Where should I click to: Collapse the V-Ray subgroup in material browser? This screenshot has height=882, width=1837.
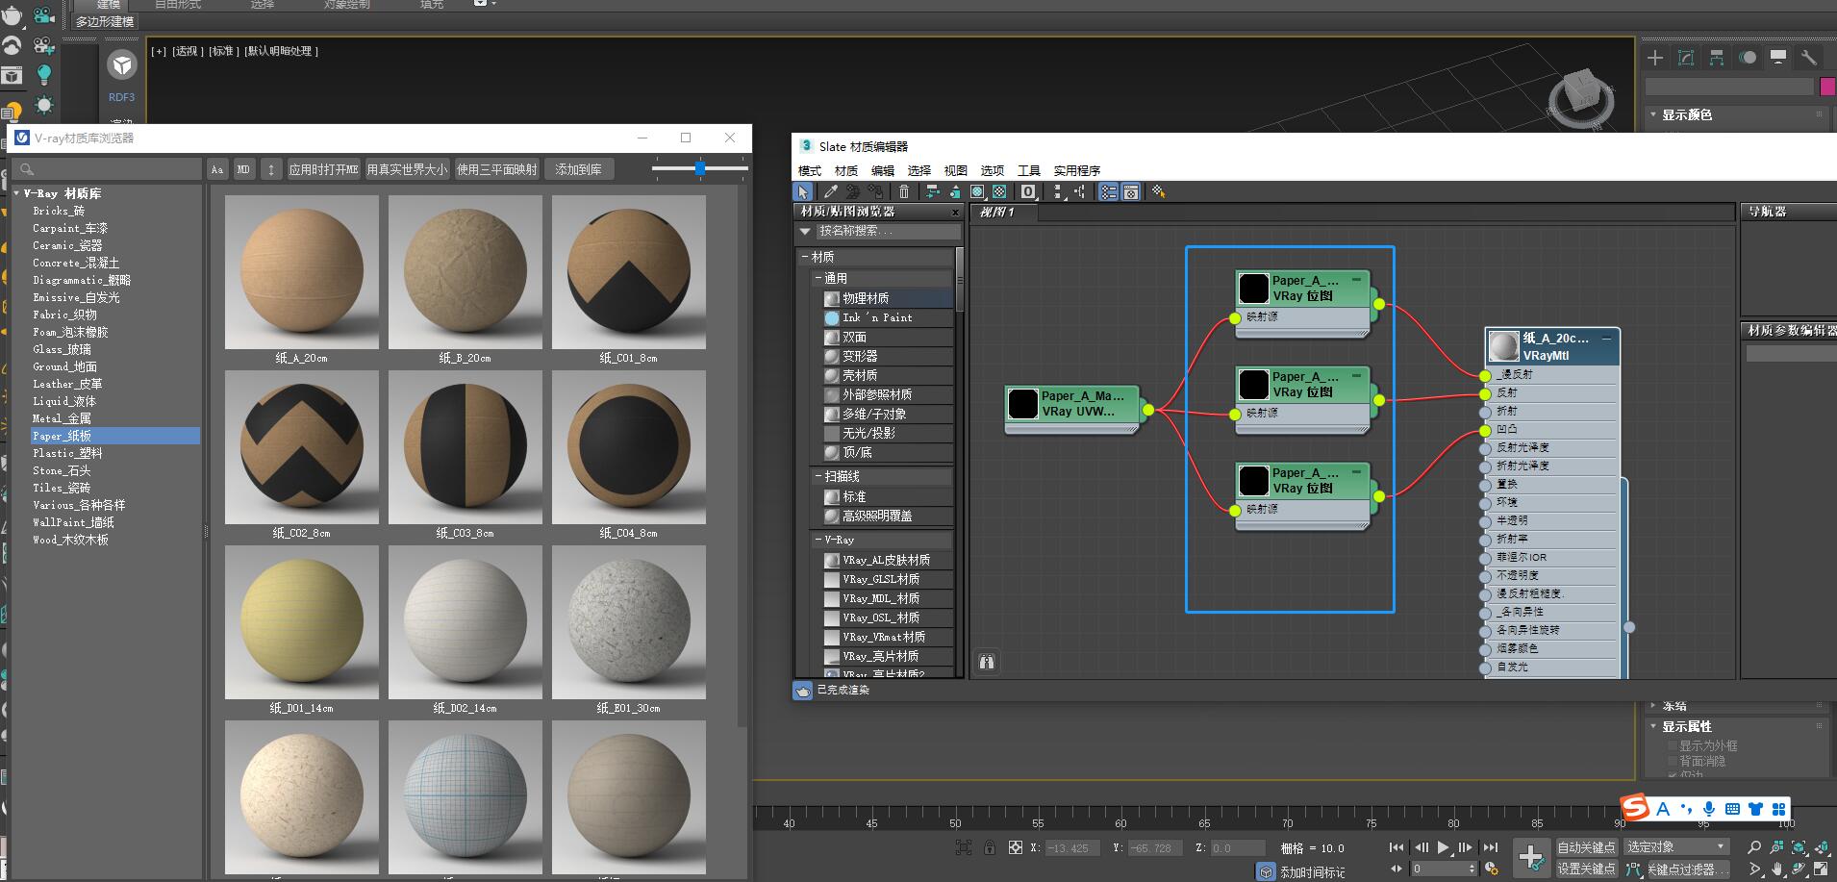point(818,540)
